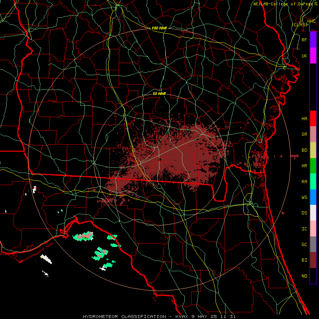
Task: Click the GR legend label
Action: coord(304,134)
